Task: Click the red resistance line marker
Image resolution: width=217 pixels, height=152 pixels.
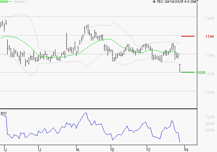Action: click(188, 36)
